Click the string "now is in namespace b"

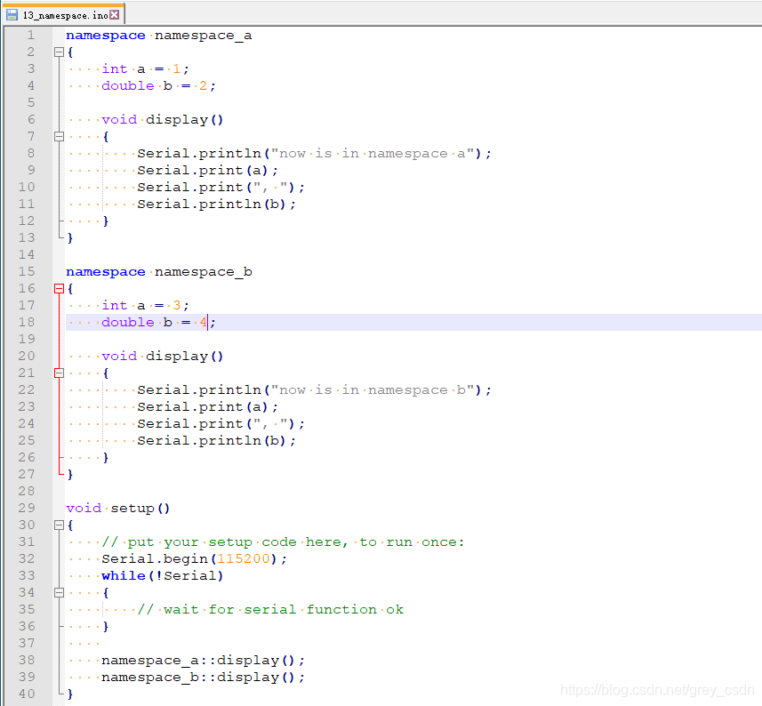coord(373,390)
